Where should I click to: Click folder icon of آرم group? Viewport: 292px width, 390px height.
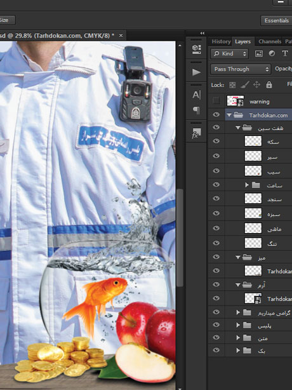248,285
